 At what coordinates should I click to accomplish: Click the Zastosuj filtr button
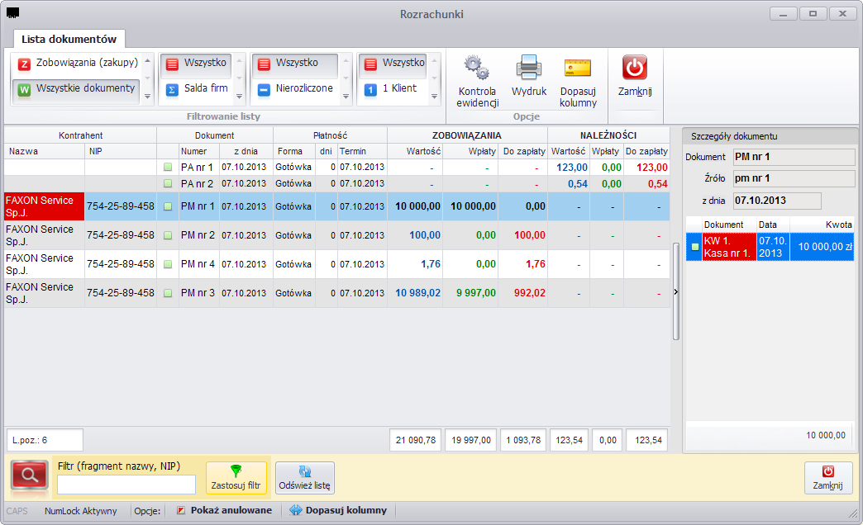click(236, 478)
